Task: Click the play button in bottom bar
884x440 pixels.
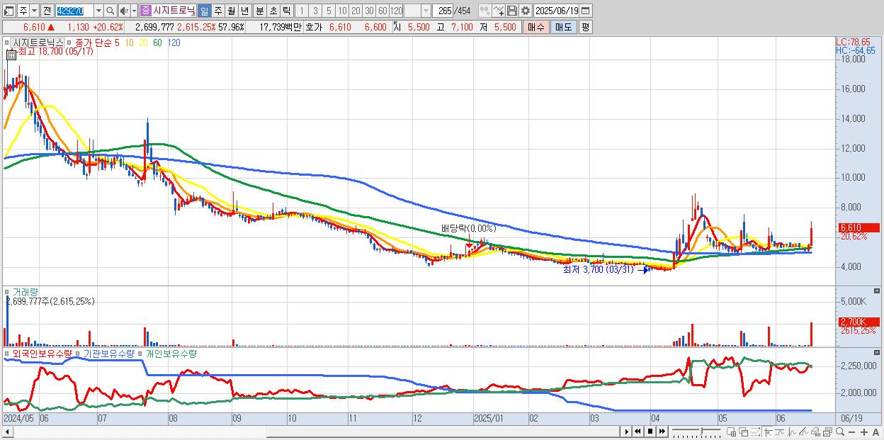Action: pyautogui.click(x=626, y=431)
